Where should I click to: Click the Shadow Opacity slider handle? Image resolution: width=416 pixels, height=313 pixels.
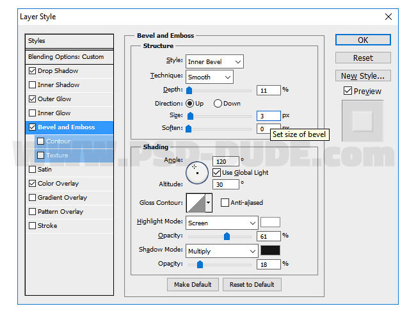pos(200,264)
